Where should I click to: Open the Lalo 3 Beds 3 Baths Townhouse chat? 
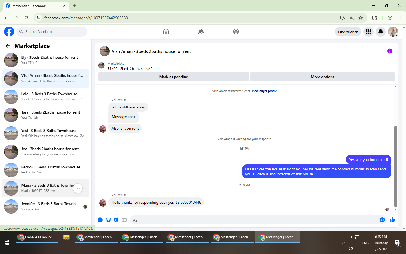(46, 97)
